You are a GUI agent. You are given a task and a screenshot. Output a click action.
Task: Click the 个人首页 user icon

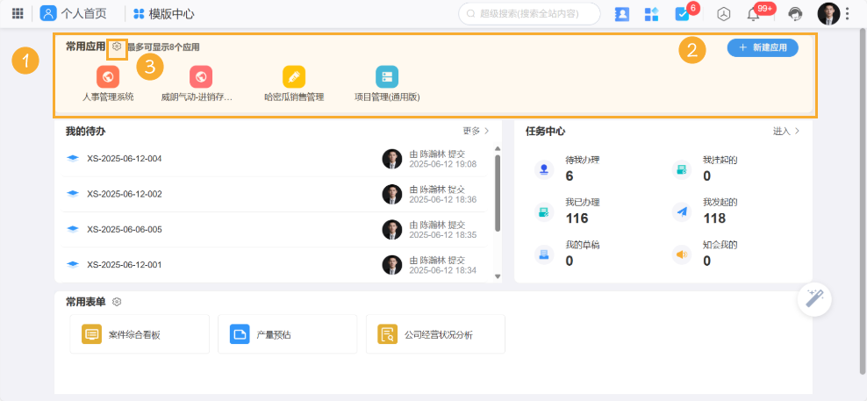(48, 13)
